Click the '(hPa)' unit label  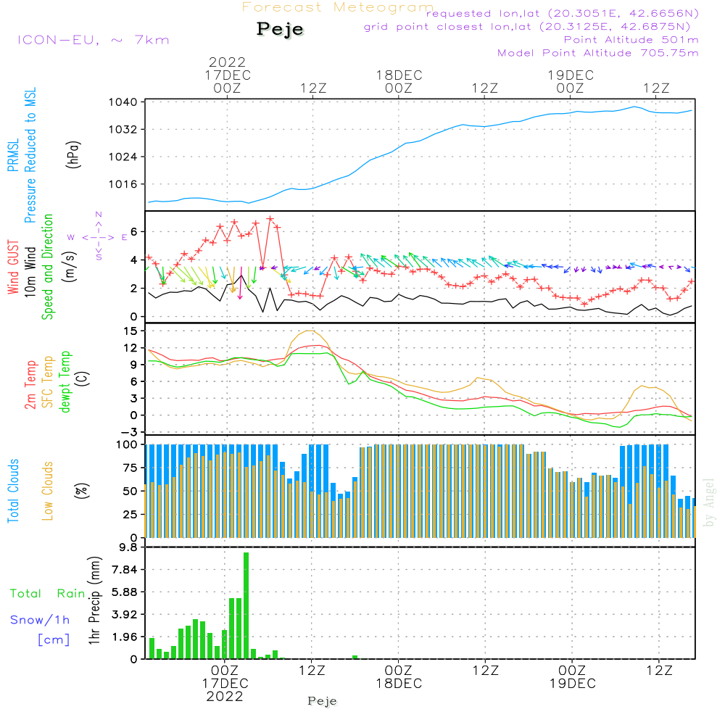73,155
